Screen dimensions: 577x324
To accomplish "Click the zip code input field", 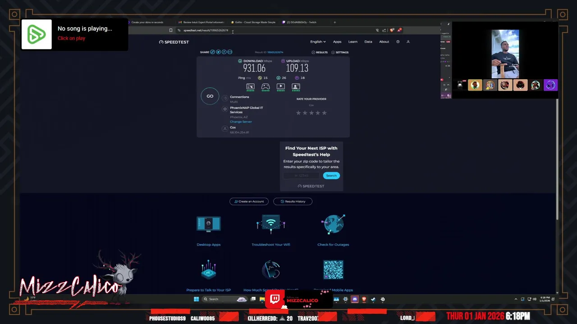I will [x=302, y=175].
